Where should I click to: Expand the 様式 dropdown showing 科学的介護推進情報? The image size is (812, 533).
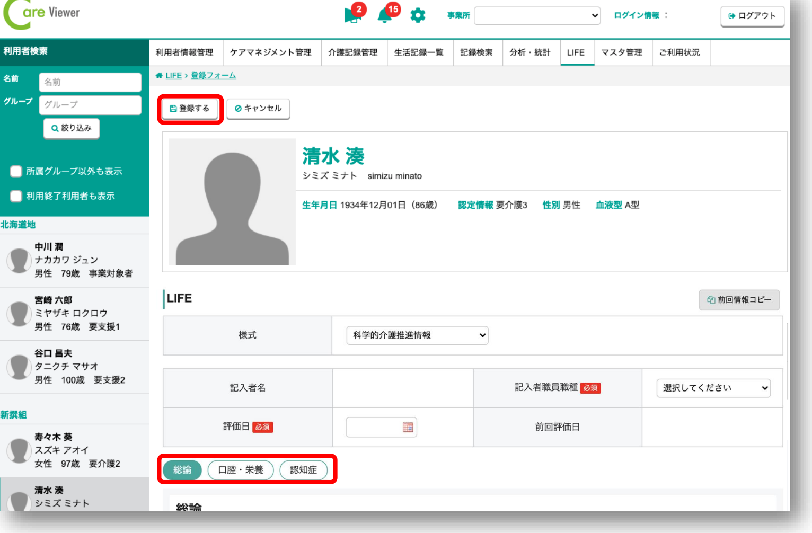417,335
